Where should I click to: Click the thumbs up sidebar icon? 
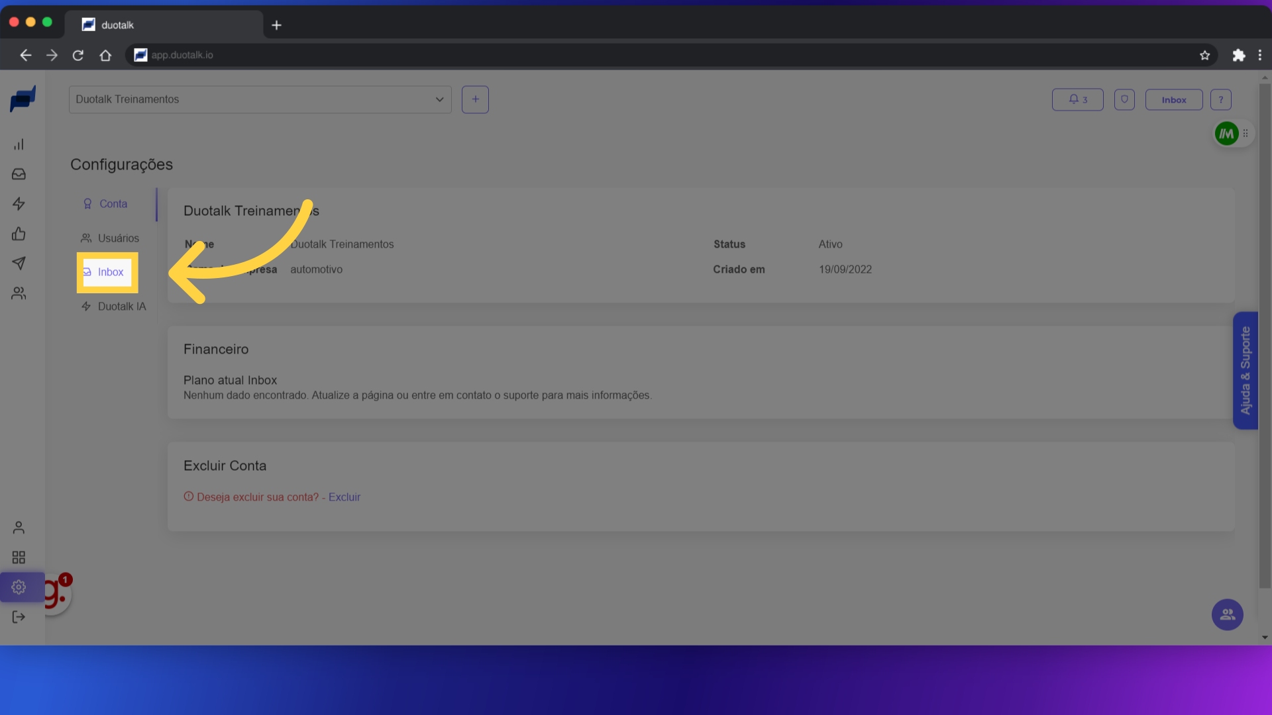click(x=19, y=234)
